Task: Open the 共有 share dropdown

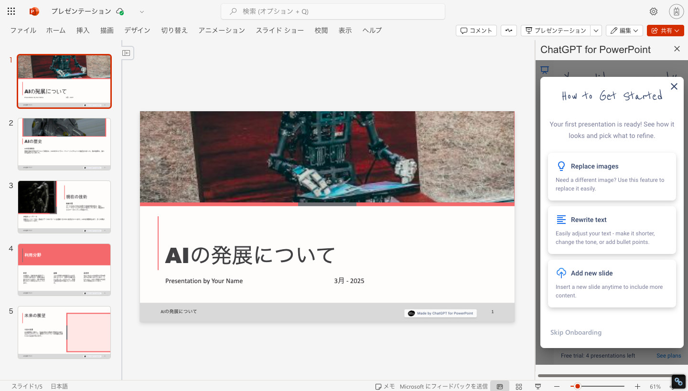Action: 666,31
